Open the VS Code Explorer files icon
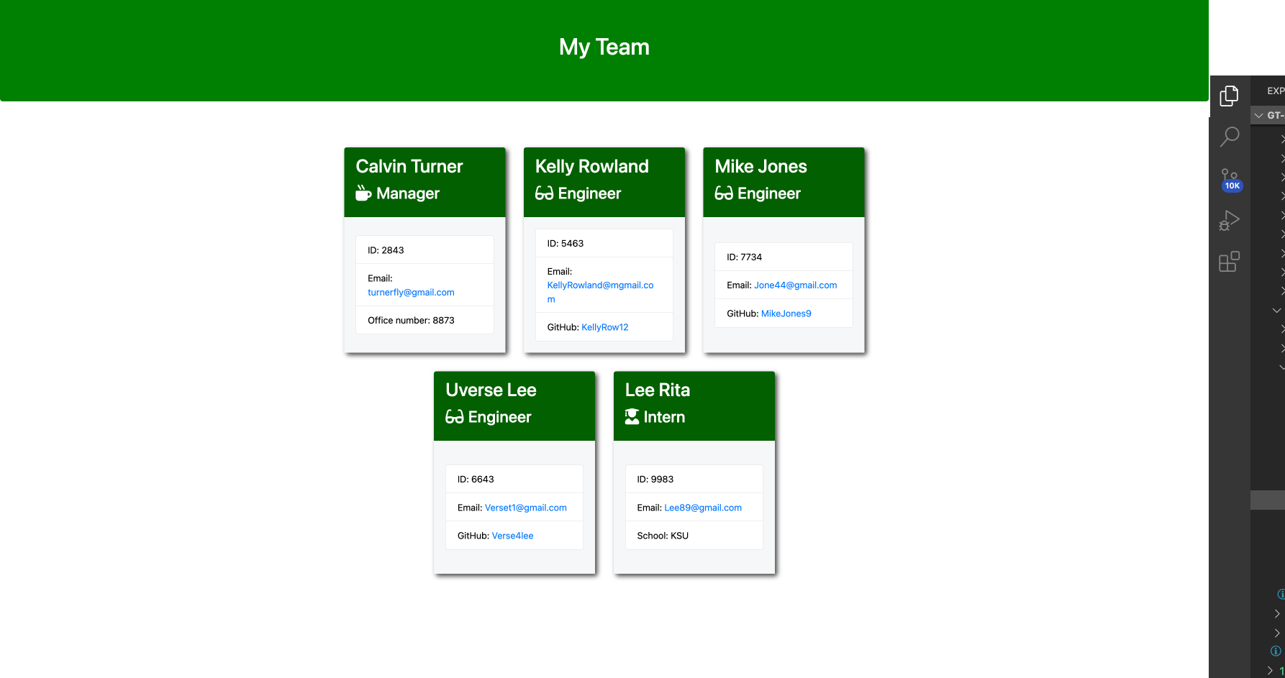Image resolution: width=1285 pixels, height=678 pixels. (1230, 96)
